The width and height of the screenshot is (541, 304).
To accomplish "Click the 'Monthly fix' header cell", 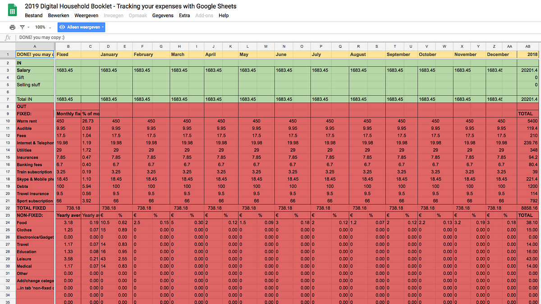I will pos(68,114).
